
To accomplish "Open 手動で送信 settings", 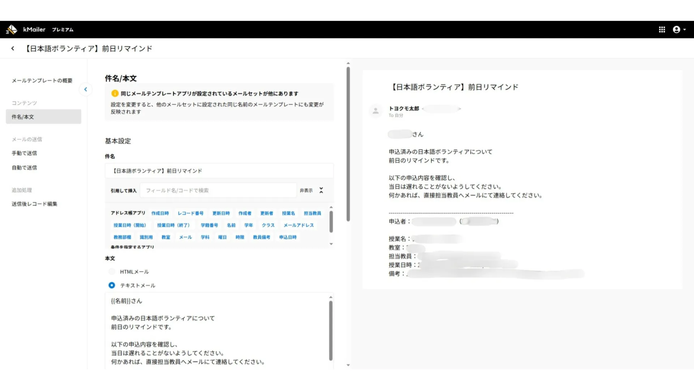I will click(x=24, y=153).
